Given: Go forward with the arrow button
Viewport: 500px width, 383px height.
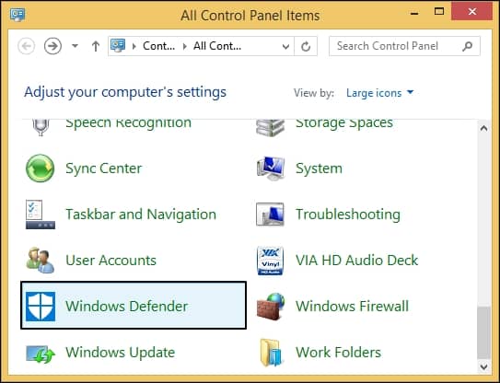Looking at the screenshot, I should (52, 46).
